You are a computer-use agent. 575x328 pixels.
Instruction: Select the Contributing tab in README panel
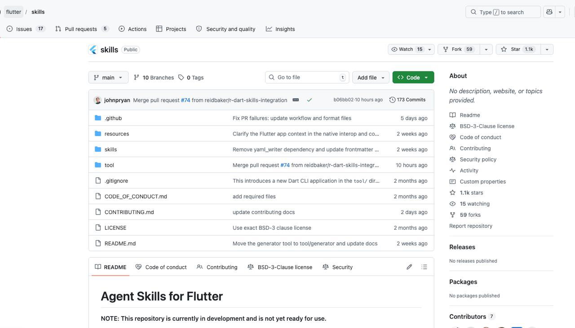217,267
